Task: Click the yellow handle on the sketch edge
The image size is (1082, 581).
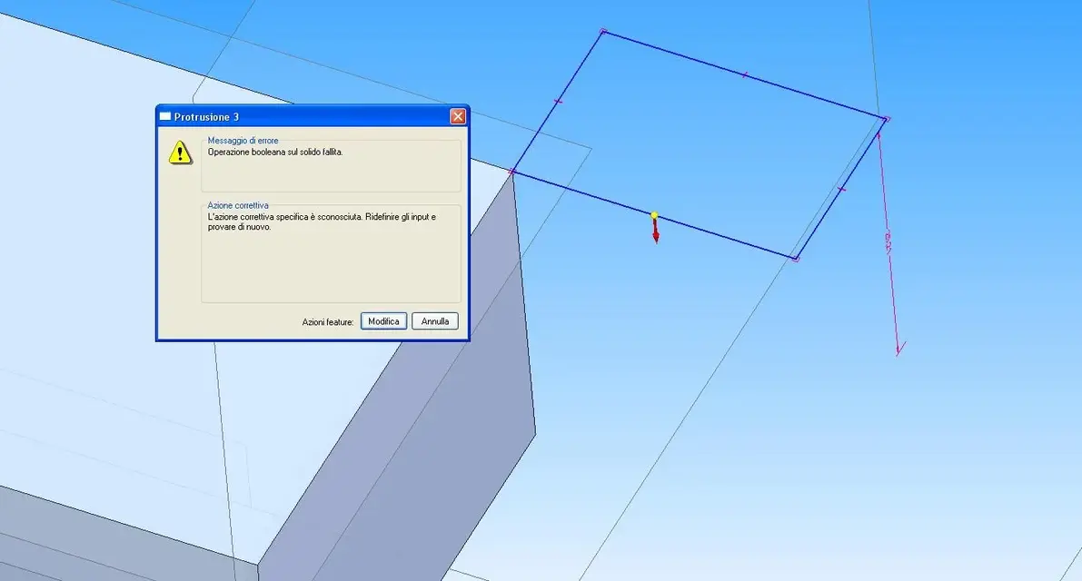Action: (654, 215)
